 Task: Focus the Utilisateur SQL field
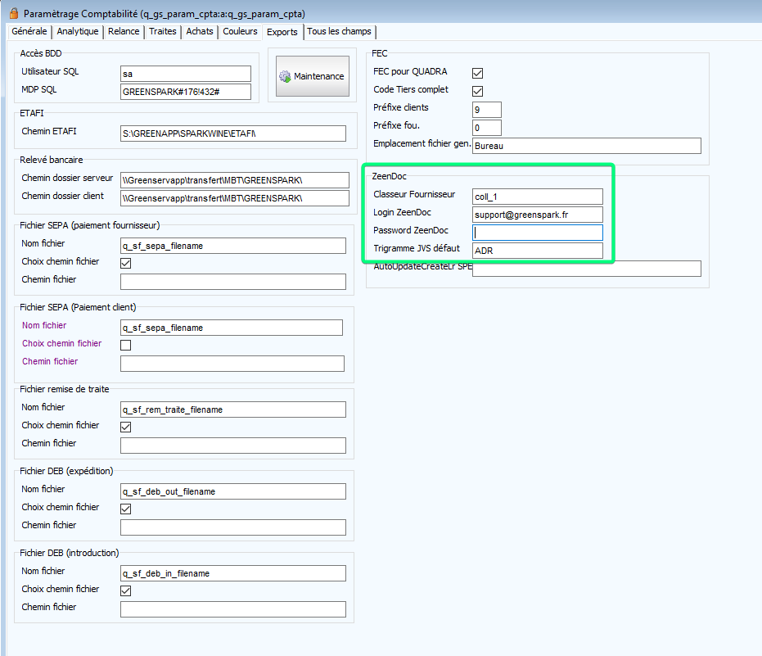[186, 74]
